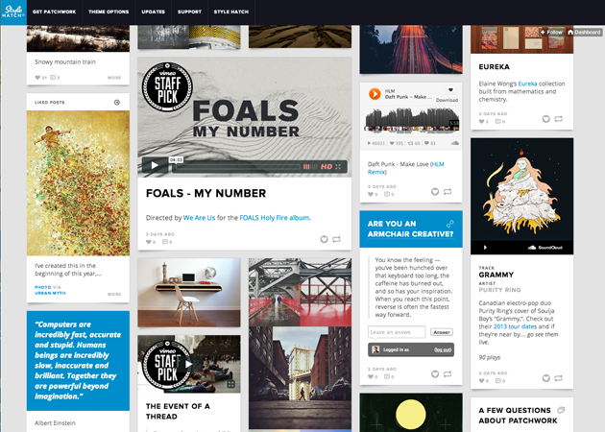Open the Liked Posts arrow icon
The image size is (605, 432).
coord(117,102)
